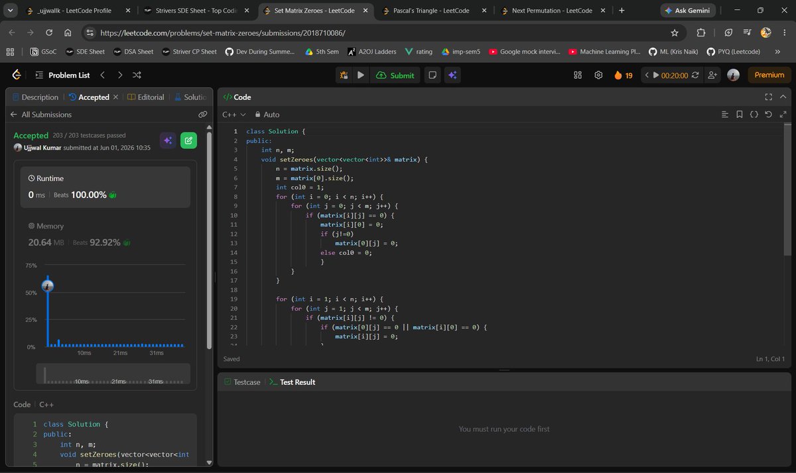This screenshot has width=796, height=473.
Task: Click the AI sparkle icon in top toolbar
Action: pyautogui.click(x=452, y=75)
